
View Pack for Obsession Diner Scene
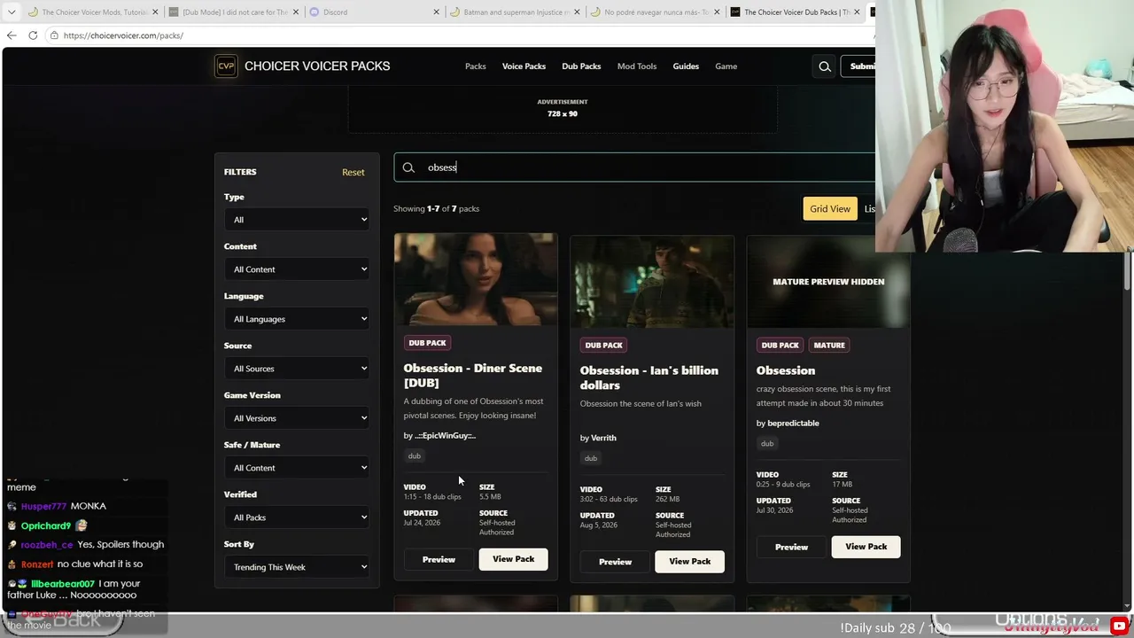[x=514, y=559]
